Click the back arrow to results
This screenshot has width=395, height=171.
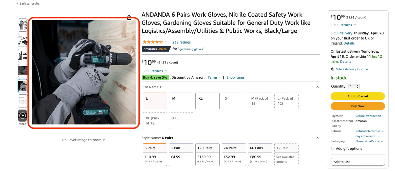click(x=18, y=4)
